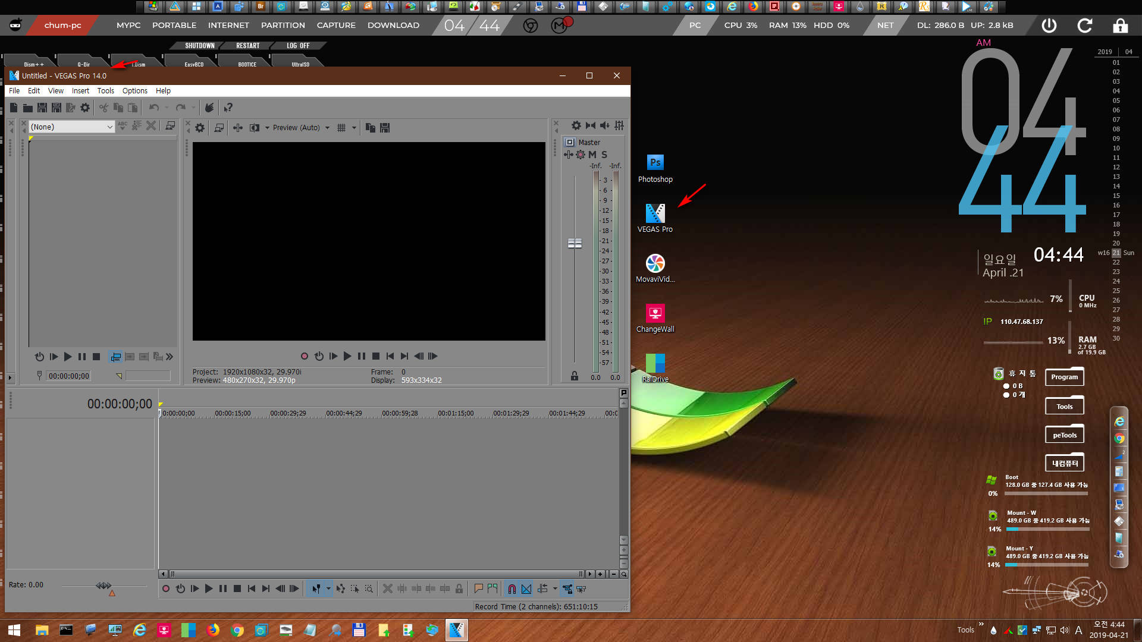Click the Render As icon in toolbar
Screen dimensions: 1142x642
click(x=71, y=108)
